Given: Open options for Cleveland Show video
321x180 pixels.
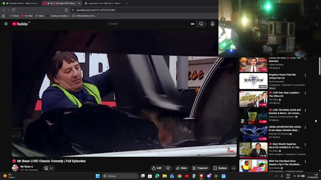Looking at the screenshot, I should [x=305, y=161].
